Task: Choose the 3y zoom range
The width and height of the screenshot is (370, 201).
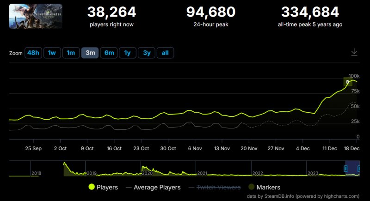Action: tap(147, 53)
